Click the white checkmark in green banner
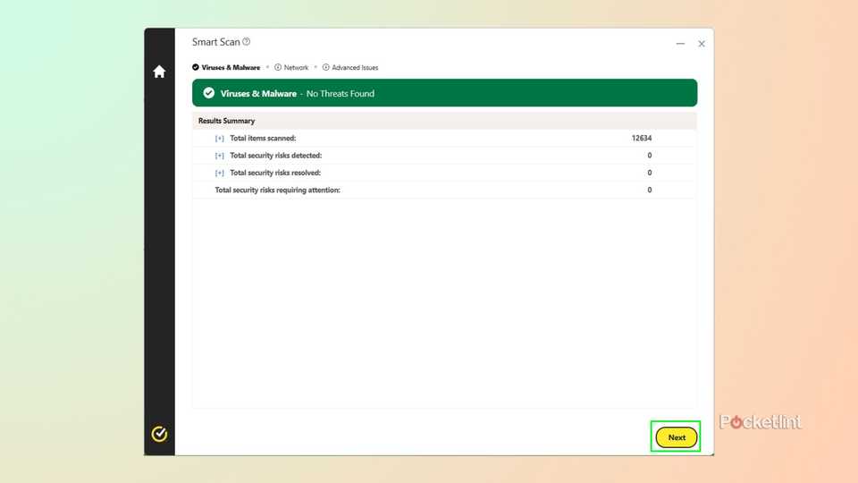858x483 pixels. click(208, 93)
